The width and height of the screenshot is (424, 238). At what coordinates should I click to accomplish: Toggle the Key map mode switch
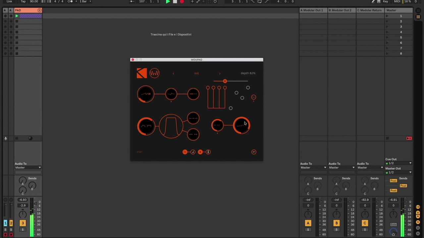point(385,2)
